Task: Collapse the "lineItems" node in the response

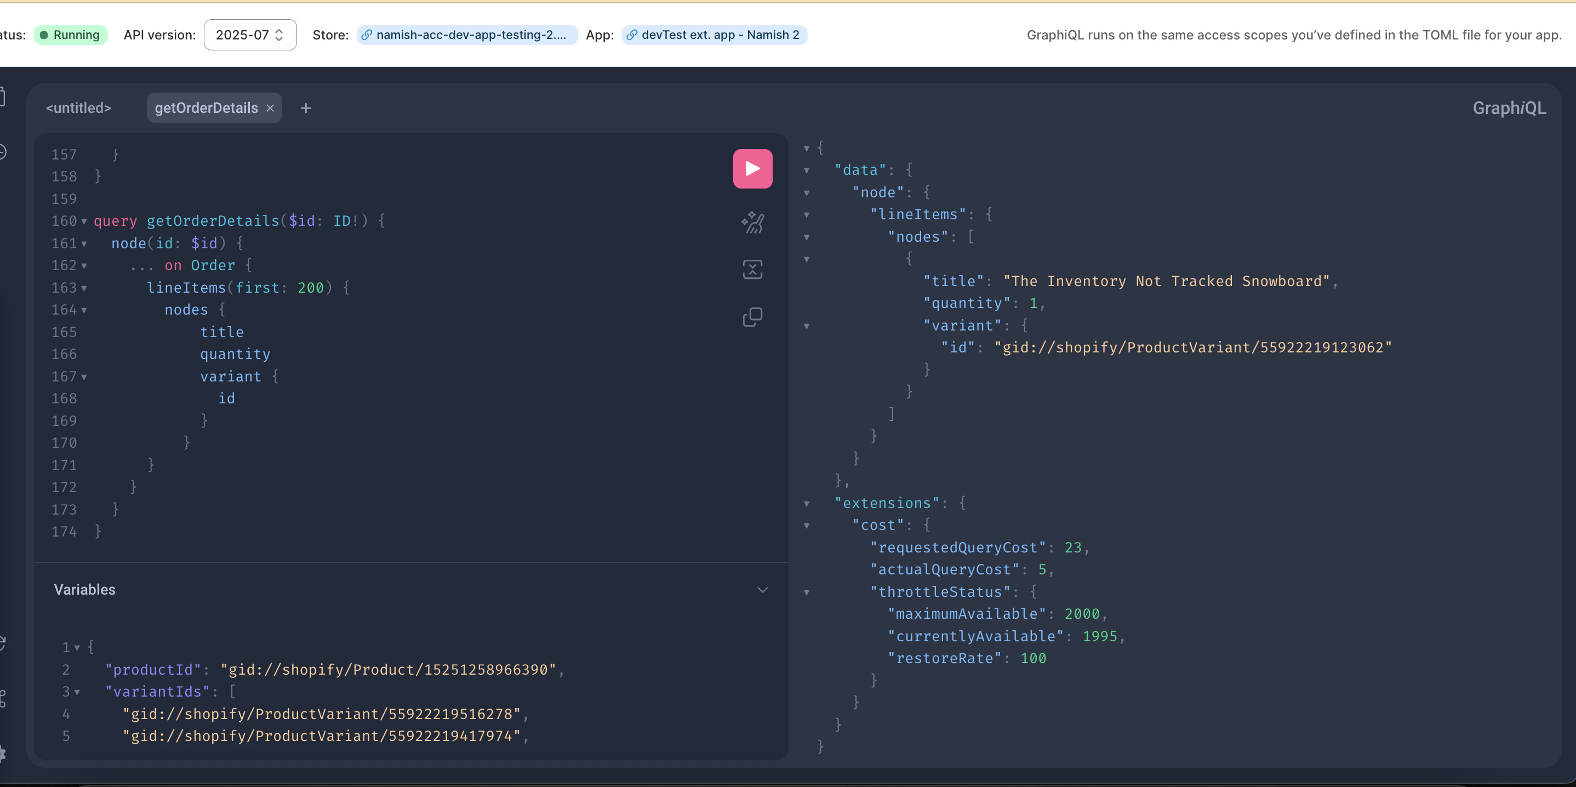Action: point(806,215)
